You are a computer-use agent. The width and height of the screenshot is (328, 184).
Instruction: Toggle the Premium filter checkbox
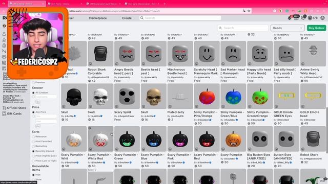(33, 83)
